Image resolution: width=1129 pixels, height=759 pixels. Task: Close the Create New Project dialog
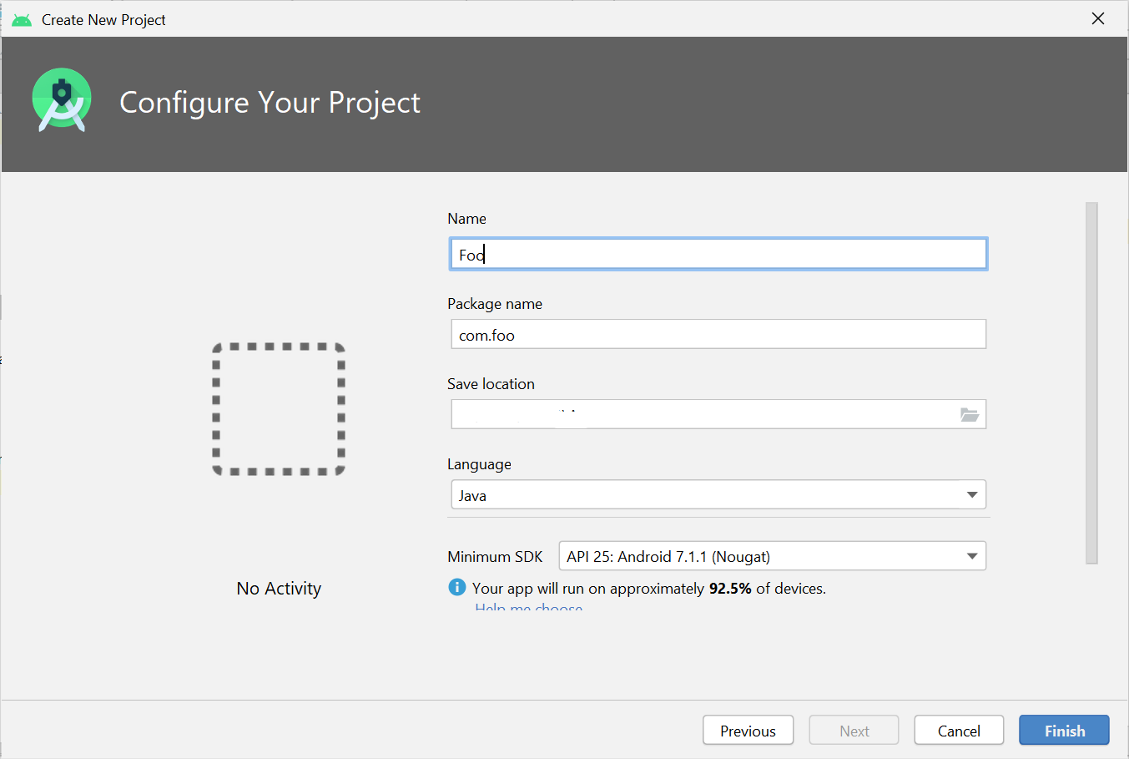point(1097,18)
